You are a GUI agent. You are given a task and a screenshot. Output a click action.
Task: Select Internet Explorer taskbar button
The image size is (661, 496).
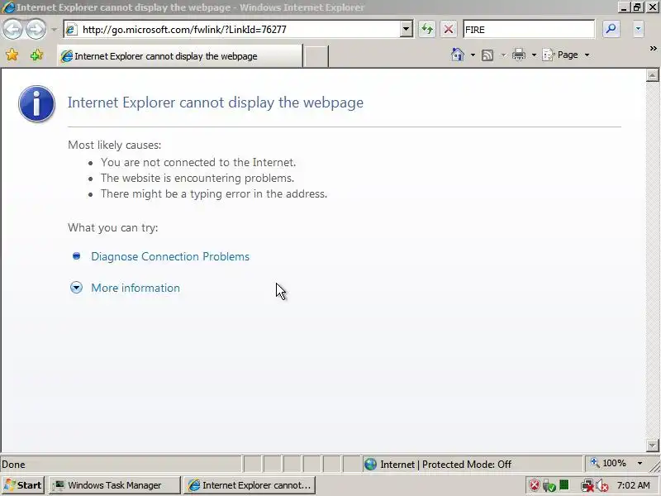[x=250, y=485]
